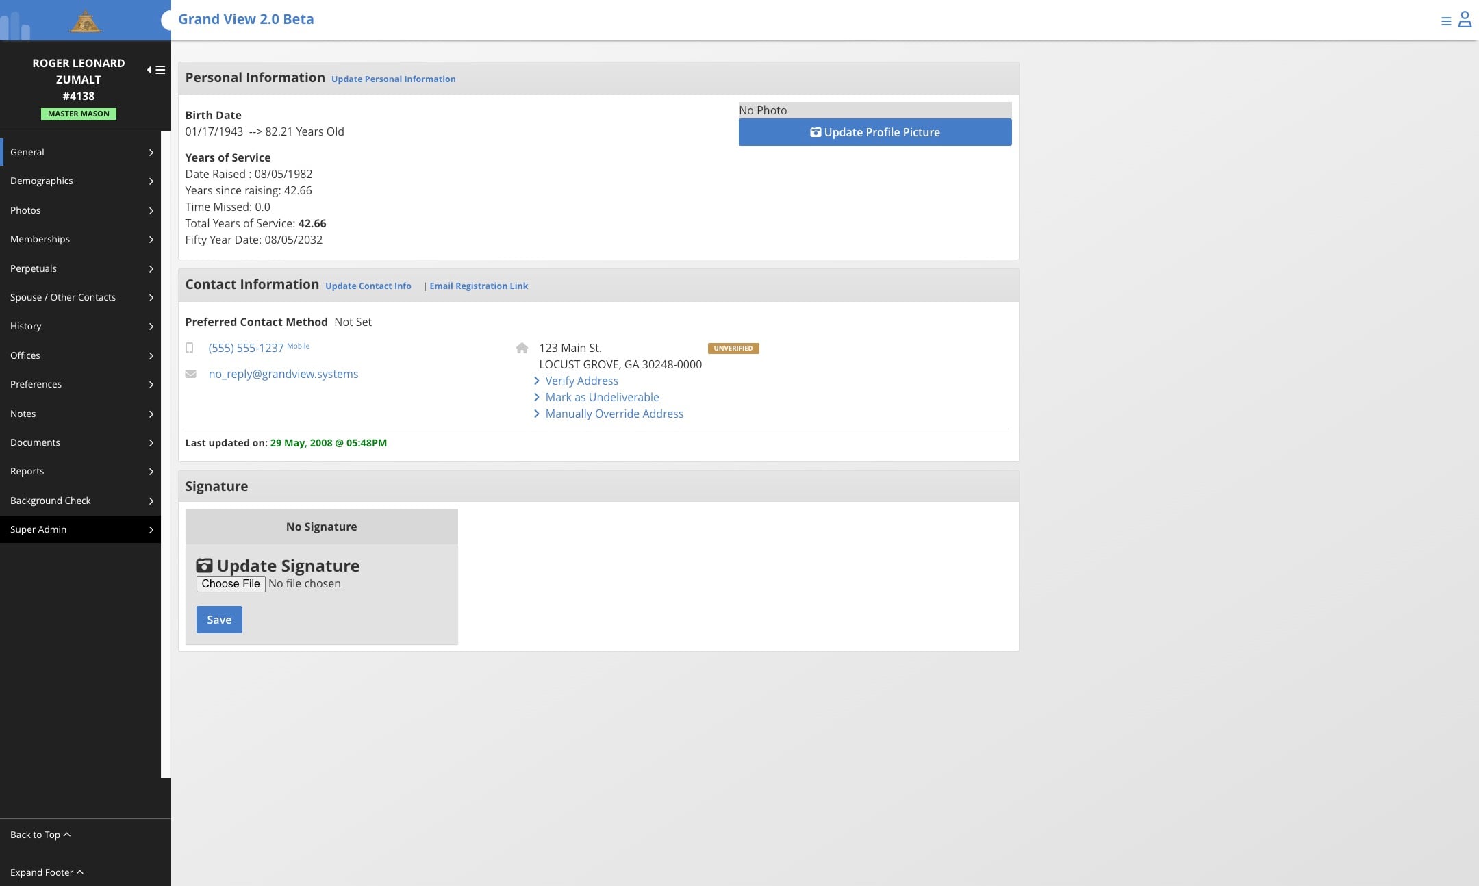Click the Grand Lodge pyramid logo

[x=86, y=21]
